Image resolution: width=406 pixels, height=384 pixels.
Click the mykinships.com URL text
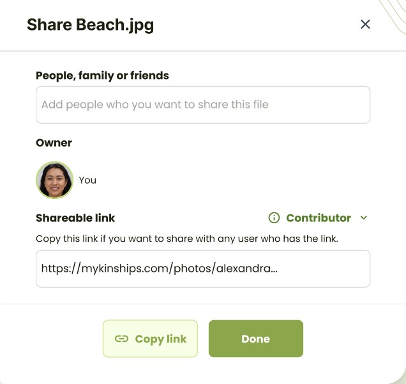point(128,269)
